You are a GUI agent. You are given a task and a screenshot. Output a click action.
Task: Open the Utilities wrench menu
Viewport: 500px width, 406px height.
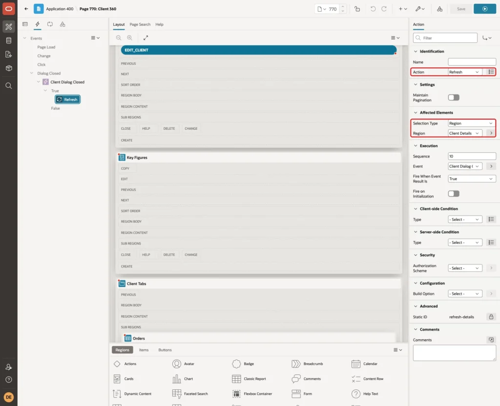419,9
